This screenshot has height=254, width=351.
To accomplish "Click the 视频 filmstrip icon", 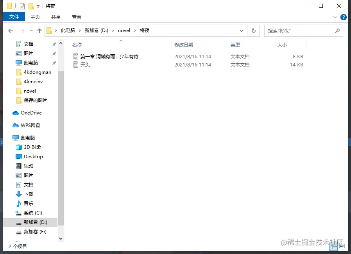I will (x=19, y=166).
